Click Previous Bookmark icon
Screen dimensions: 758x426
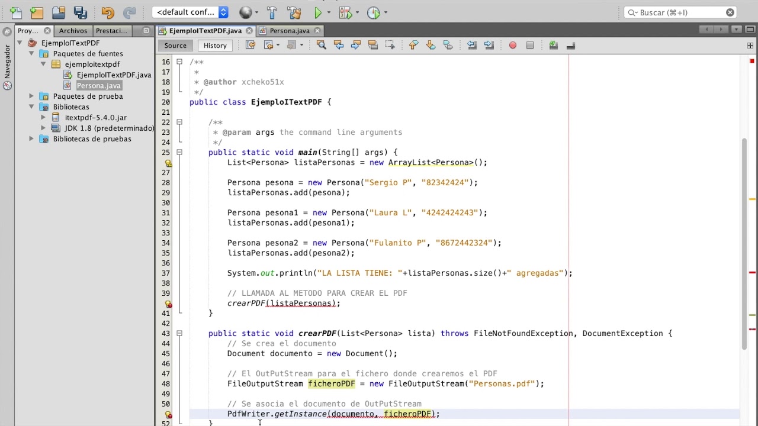point(413,45)
